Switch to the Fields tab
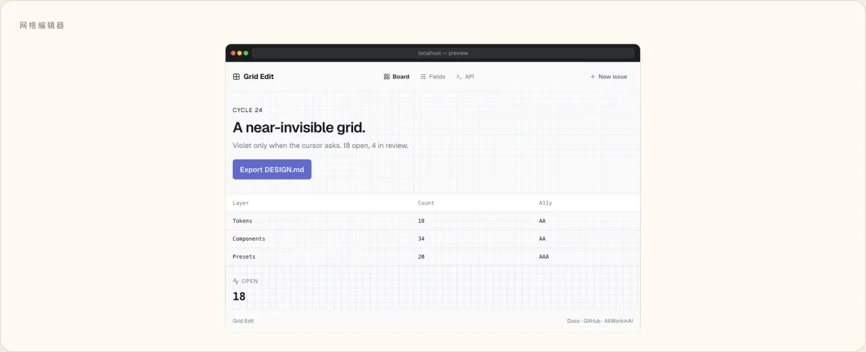This screenshot has width=866, height=352. 433,77
